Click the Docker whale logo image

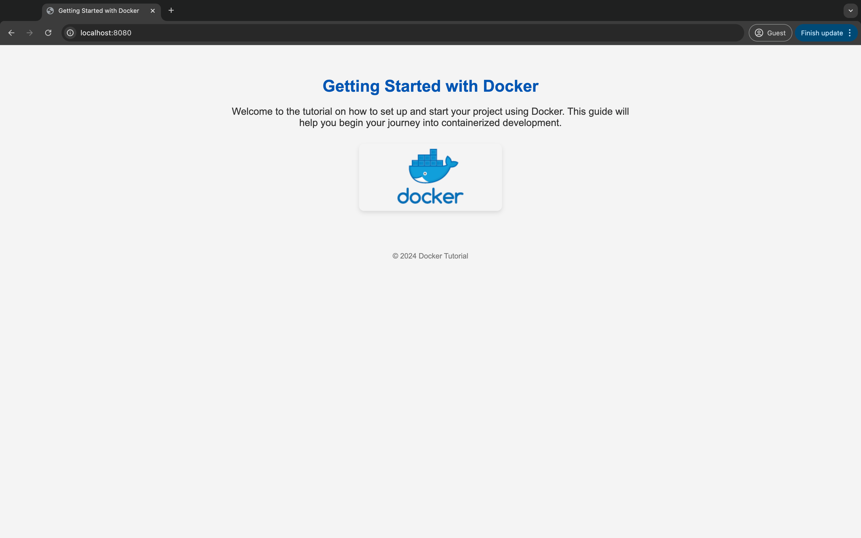click(x=430, y=177)
